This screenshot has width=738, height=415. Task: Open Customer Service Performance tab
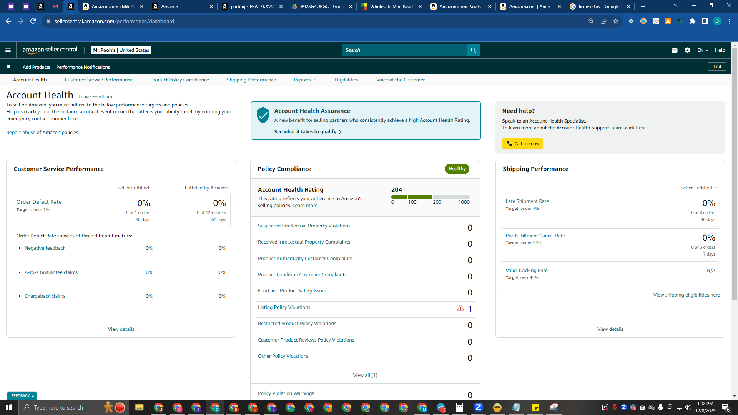[x=98, y=80]
